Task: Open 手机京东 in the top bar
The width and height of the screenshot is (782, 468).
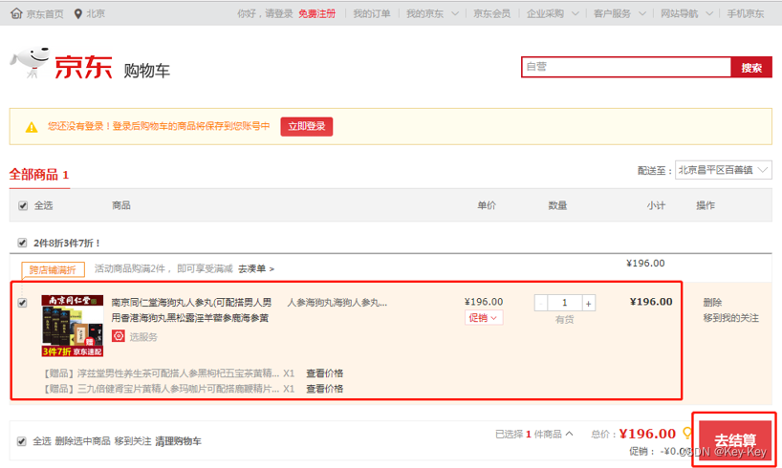Action: coord(745,14)
